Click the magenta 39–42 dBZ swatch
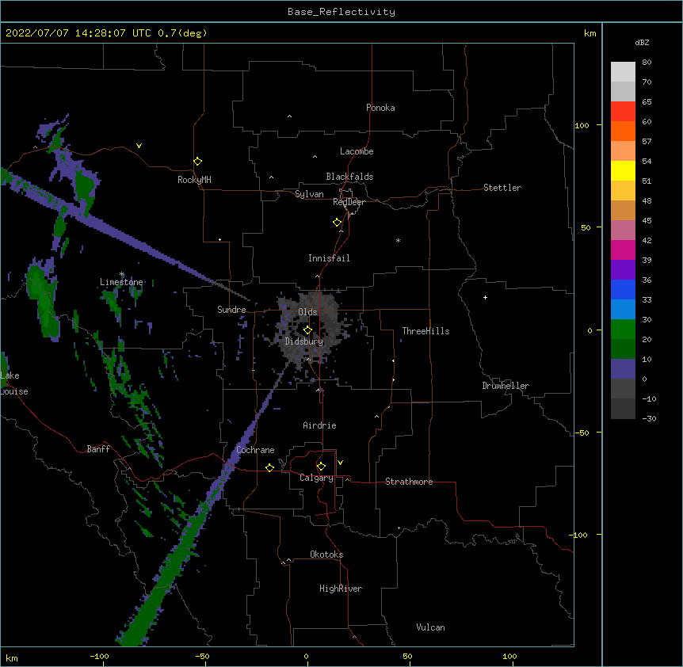Image resolution: width=683 pixels, height=667 pixels. point(623,250)
